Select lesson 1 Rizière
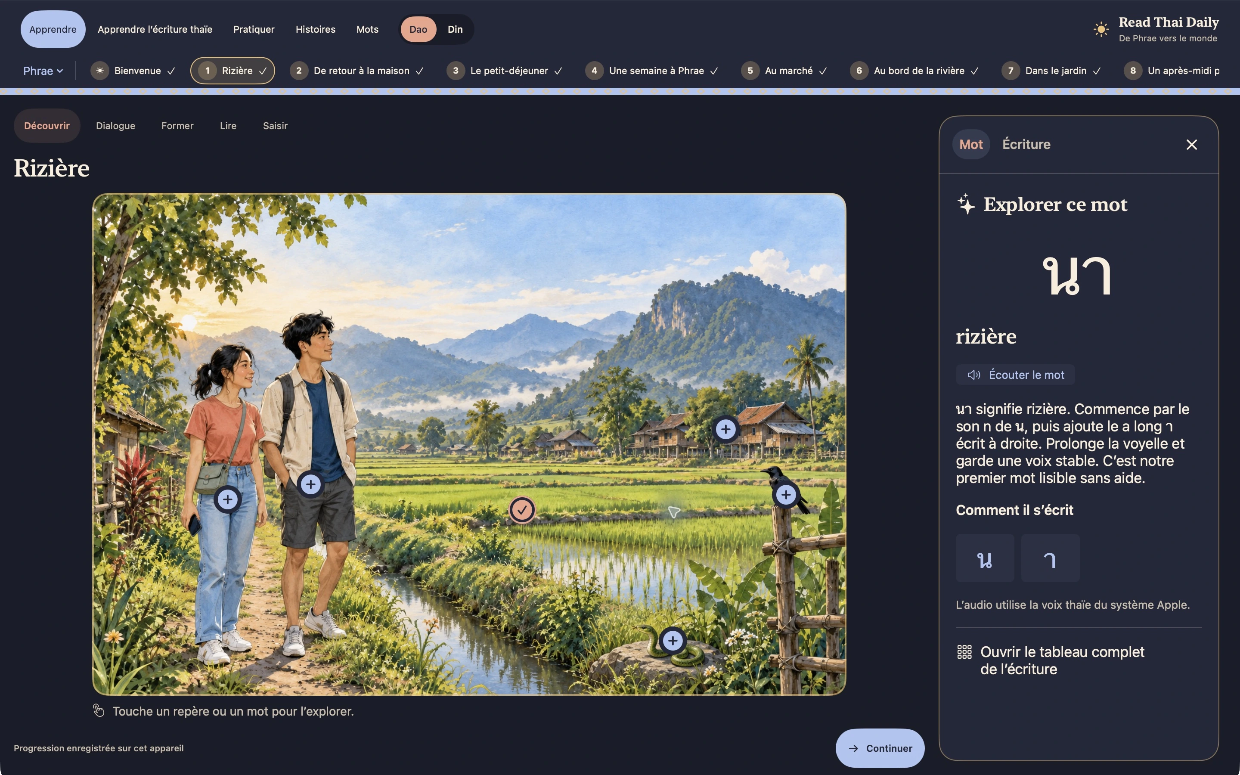Screen dimensions: 1240x775 click(x=232, y=71)
